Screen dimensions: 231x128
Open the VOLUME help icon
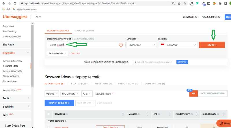138,114
